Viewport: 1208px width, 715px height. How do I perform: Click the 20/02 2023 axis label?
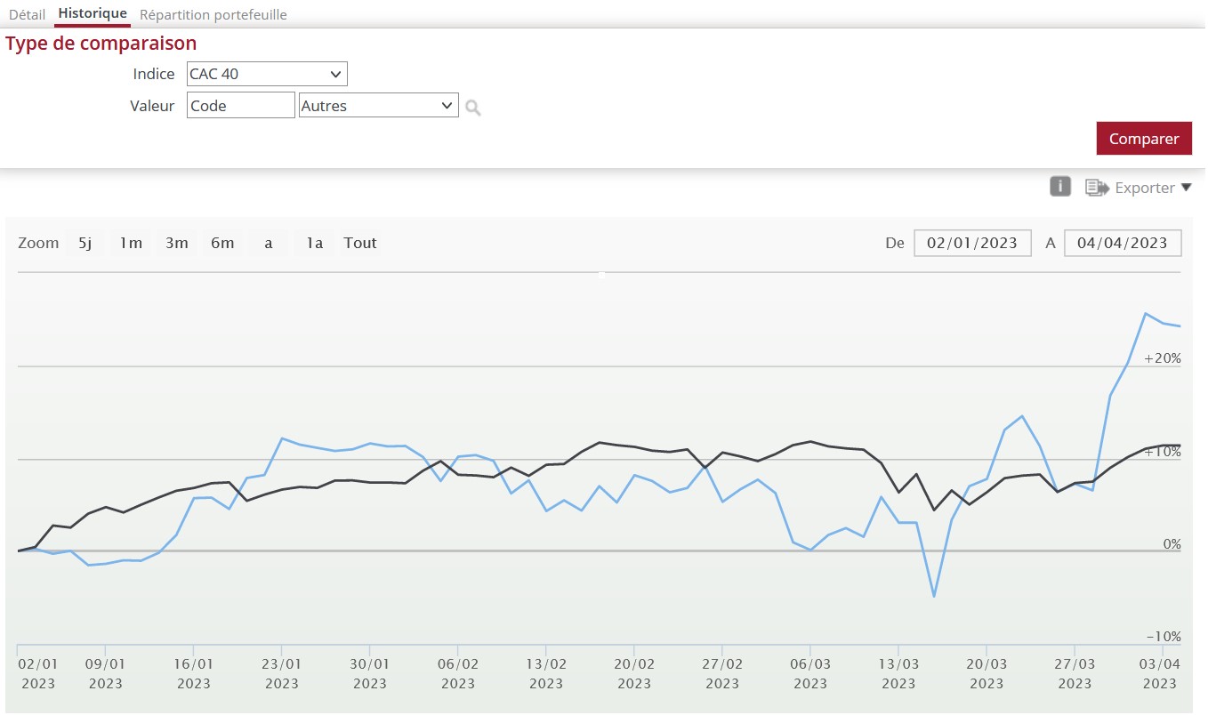click(x=634, y=673)
